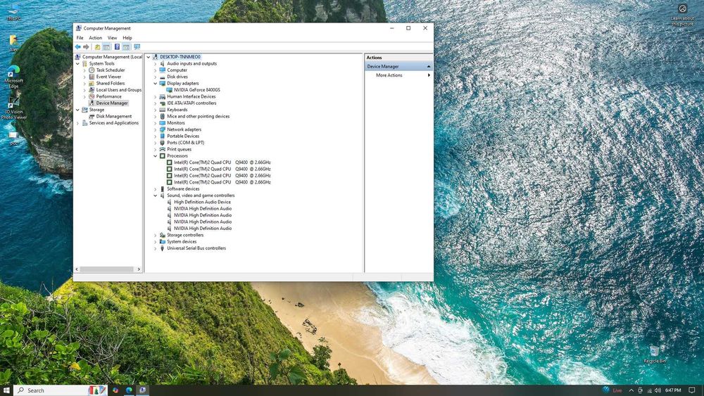
Task: Expand the Disk drives category
Action: click(156, 77)
